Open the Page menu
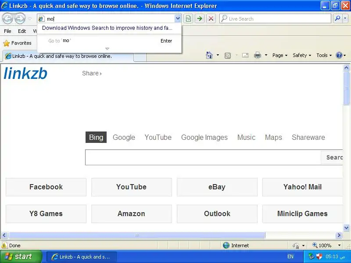Image resolution: width=351 pixels, height=263 pixels. click(x=280, y=55)
